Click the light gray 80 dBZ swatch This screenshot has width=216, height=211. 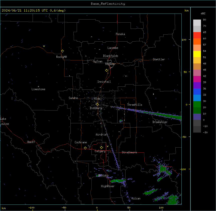coord(197,23)
